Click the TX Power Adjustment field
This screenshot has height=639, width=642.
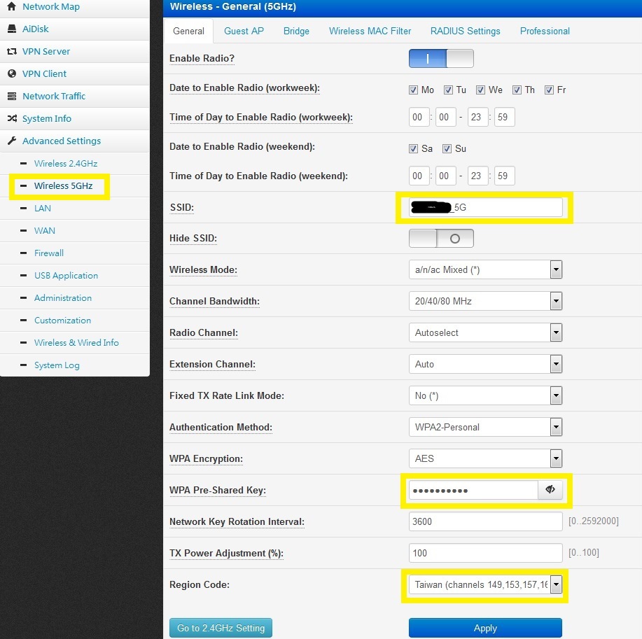pos(485,553)
